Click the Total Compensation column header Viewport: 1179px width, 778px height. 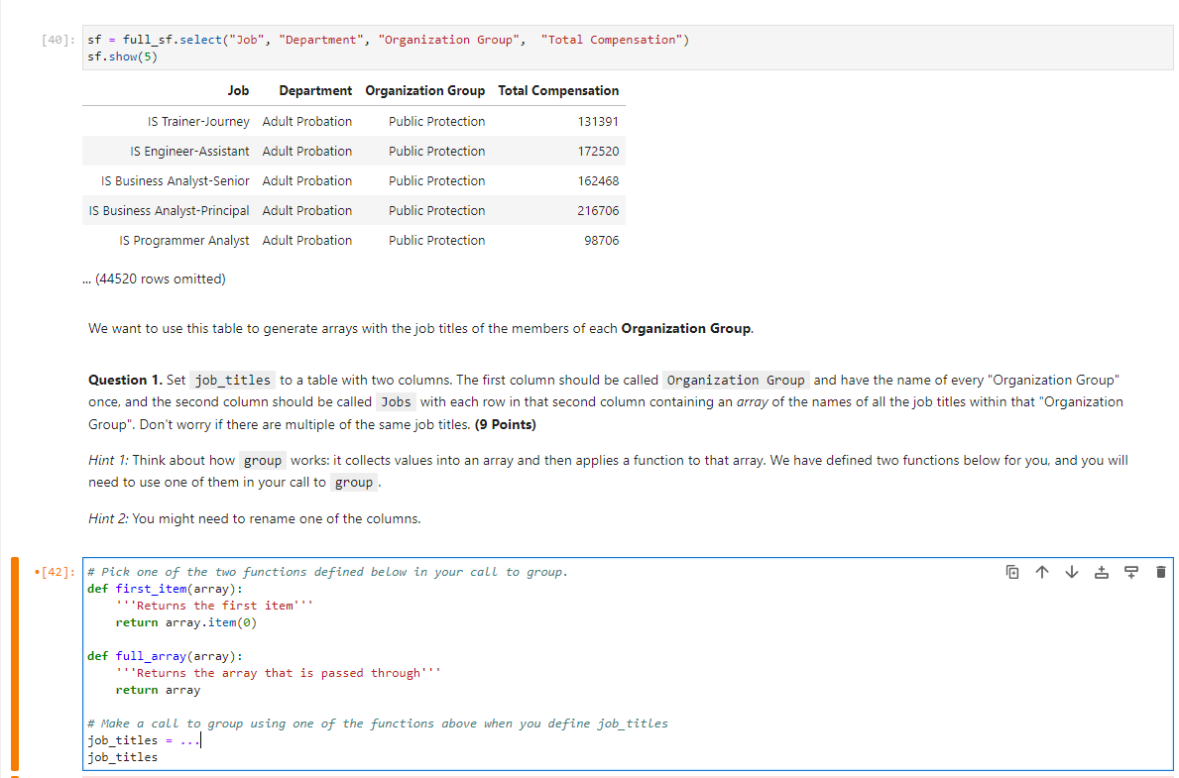(x=558, y=91)
